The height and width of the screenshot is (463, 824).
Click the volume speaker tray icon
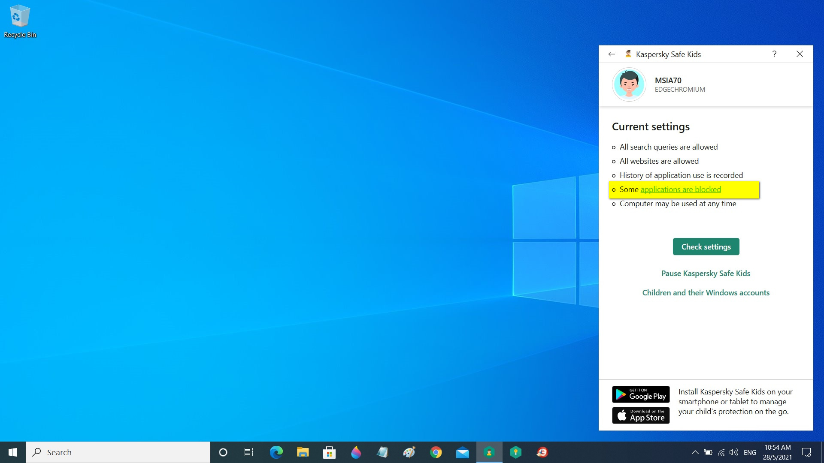tap(733, 452)
